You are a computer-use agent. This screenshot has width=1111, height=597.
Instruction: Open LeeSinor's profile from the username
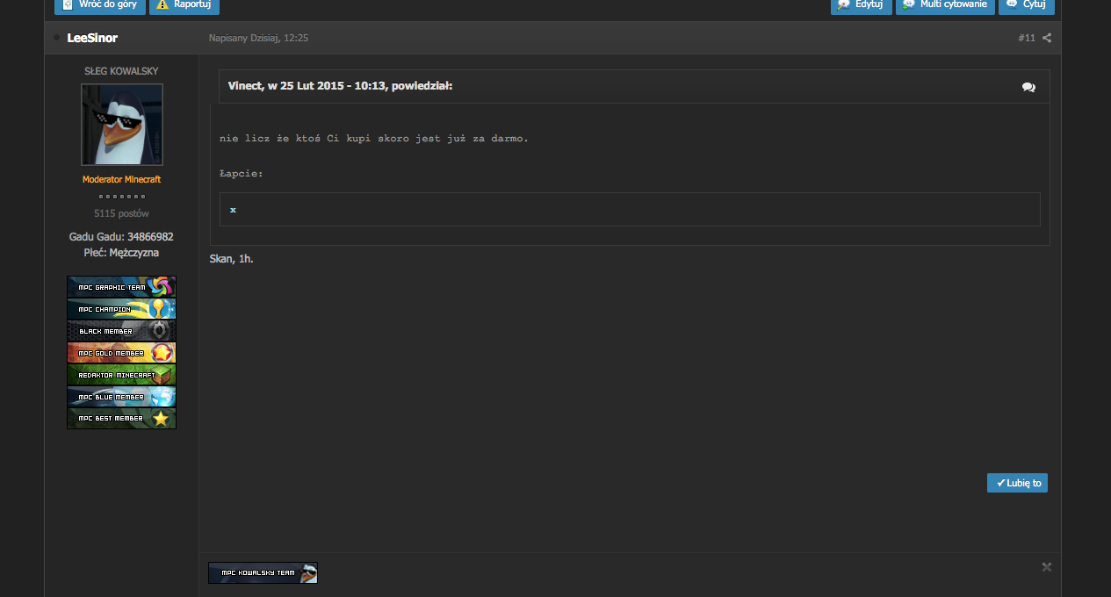(x=92, y=38)
